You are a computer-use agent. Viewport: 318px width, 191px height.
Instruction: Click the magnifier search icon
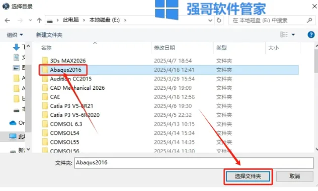pos(309,20)
